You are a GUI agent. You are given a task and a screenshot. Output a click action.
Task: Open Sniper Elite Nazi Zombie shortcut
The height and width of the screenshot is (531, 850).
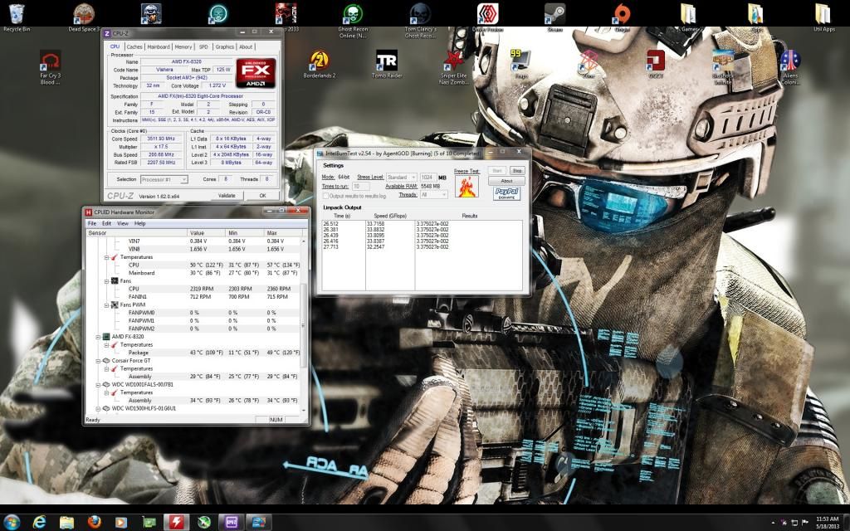454,67
